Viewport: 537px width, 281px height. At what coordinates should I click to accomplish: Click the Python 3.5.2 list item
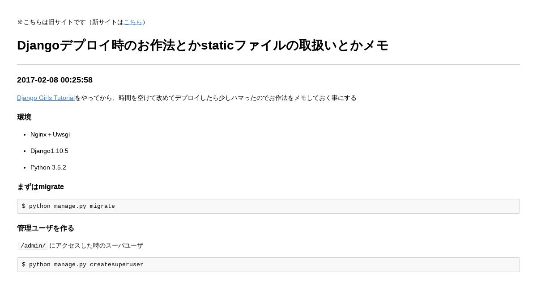(x=48, y=167)
